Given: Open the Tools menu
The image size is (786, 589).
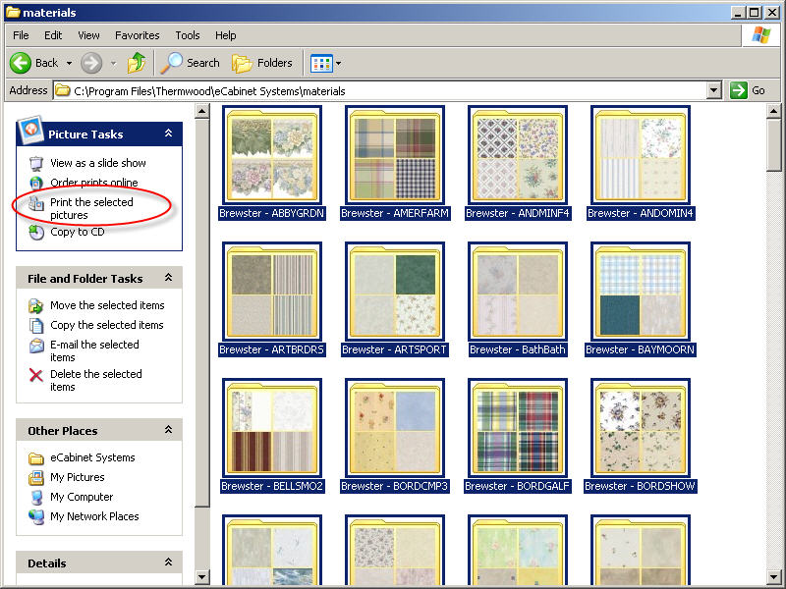Looking at the screenshot, I should (188, 35).
